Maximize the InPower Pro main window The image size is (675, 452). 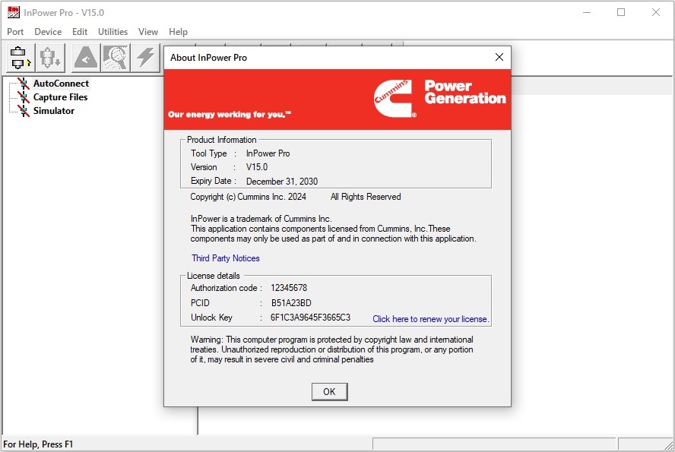pos(621,12)
